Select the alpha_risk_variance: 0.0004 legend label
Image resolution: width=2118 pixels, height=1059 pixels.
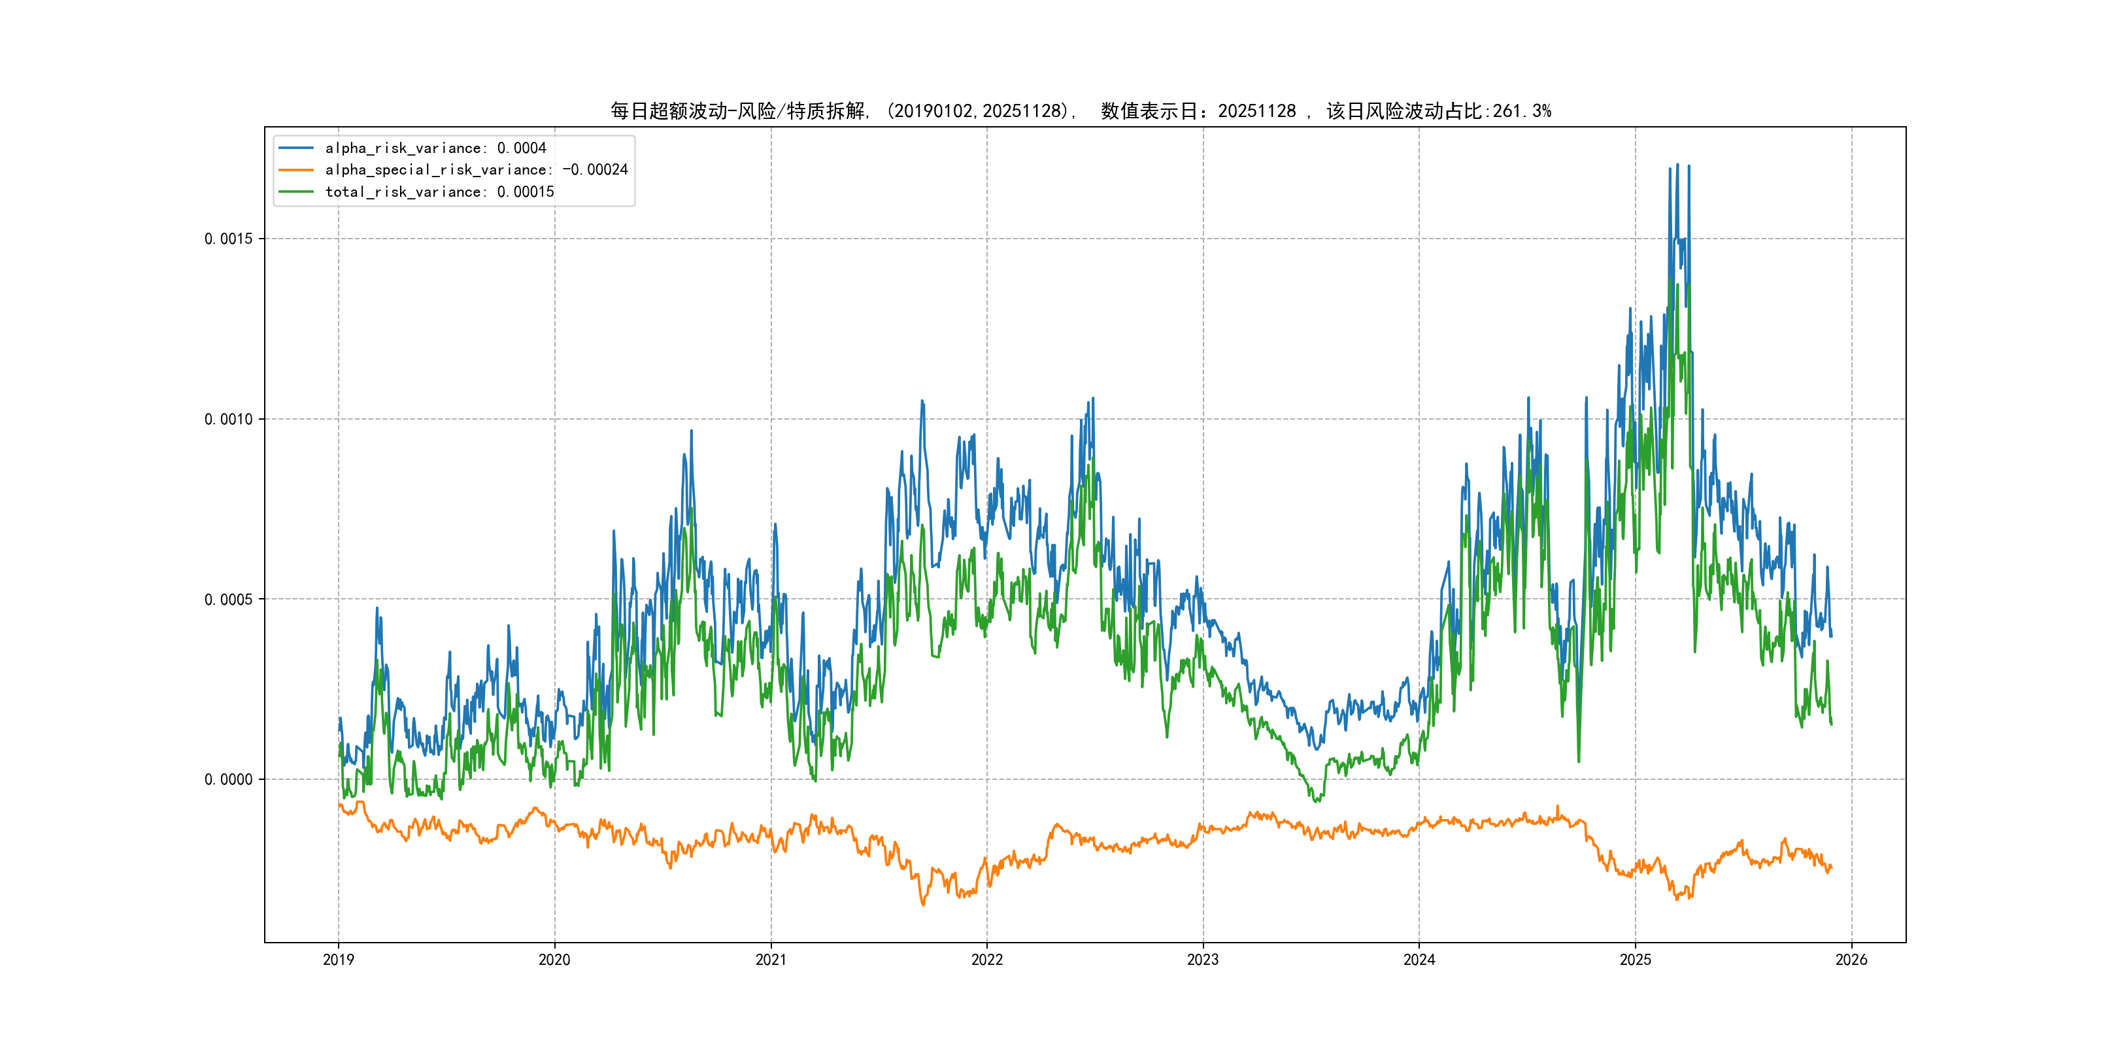tap(435, 148)
